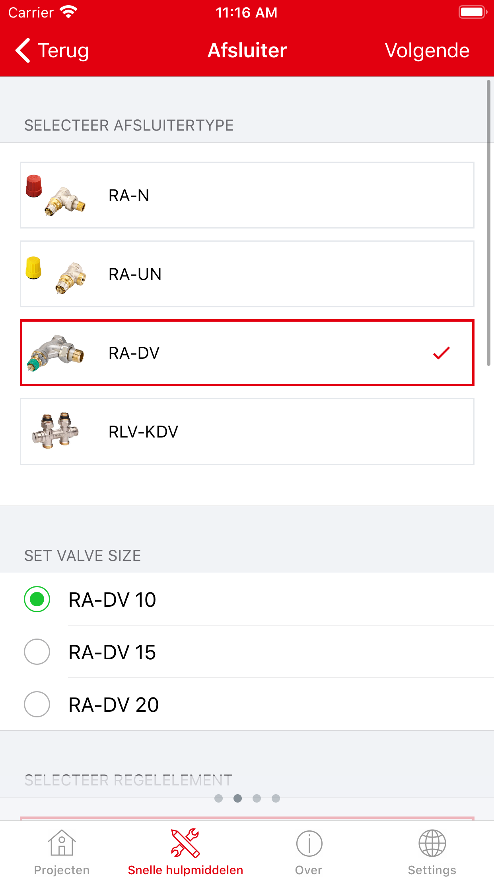
Task: Select the RA-DV 10 radio button
Action: [x=37, y=599]
